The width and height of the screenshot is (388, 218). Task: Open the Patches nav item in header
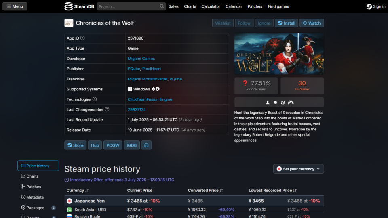pyautogui.click(x=255, y=6)
